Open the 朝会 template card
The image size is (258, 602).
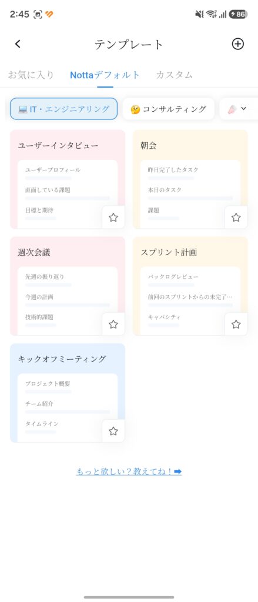[x=190, y=179]
